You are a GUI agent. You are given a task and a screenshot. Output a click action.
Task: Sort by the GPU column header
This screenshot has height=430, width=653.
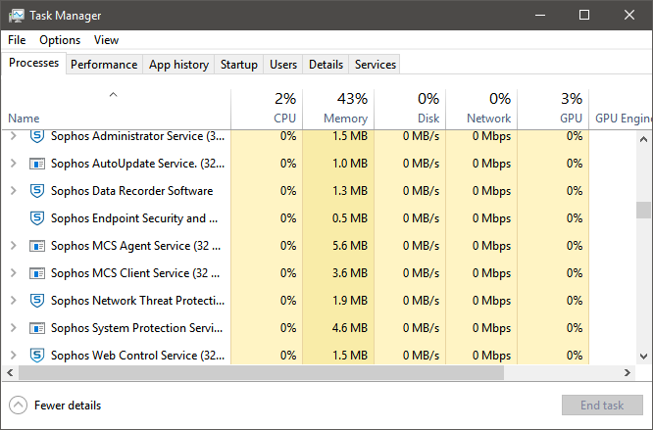(x=553, y=110)
